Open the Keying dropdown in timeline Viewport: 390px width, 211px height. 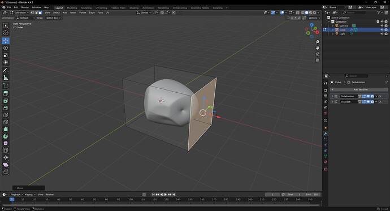(x=30, y=195)
